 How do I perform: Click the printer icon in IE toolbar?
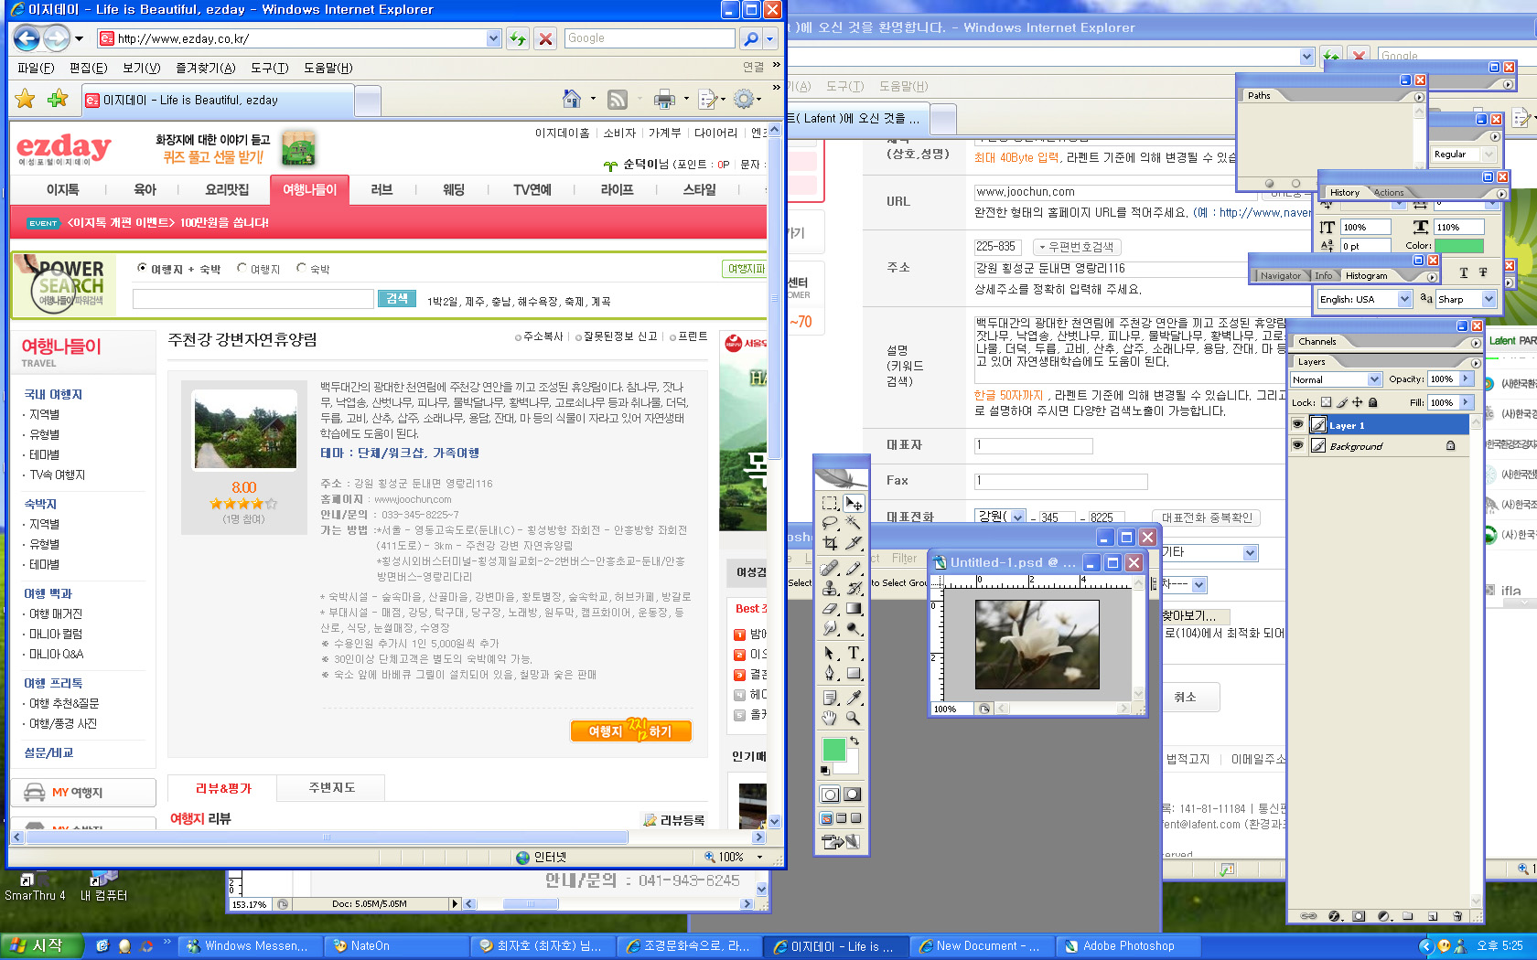click(665, 99)
